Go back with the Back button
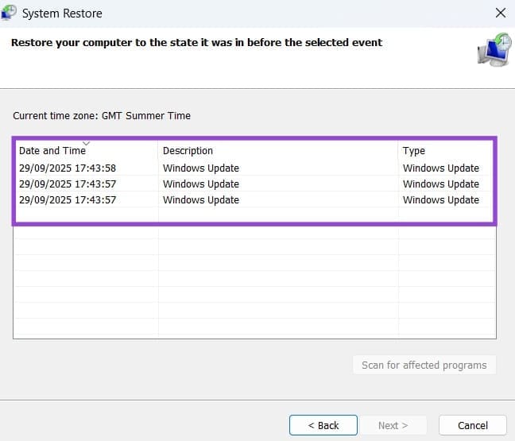 [x=323, y=425]
